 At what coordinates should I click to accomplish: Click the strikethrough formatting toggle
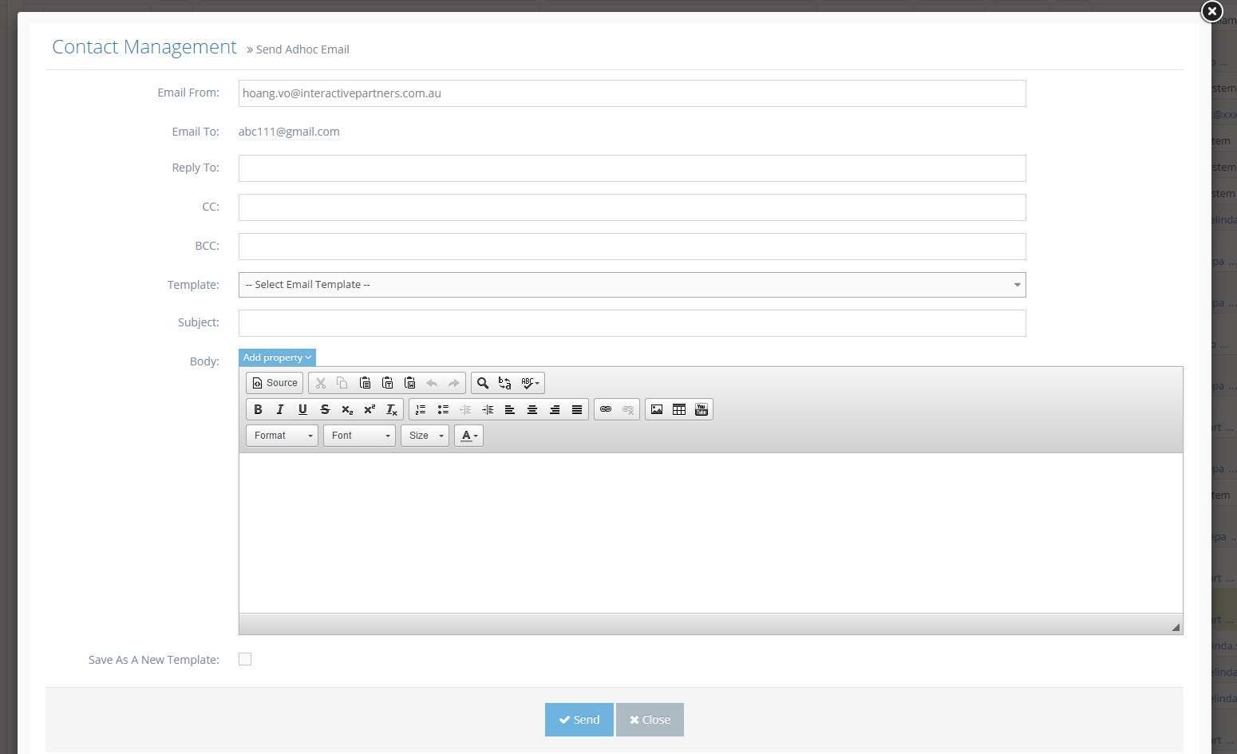pyautogui.click(x=325, y=409)
